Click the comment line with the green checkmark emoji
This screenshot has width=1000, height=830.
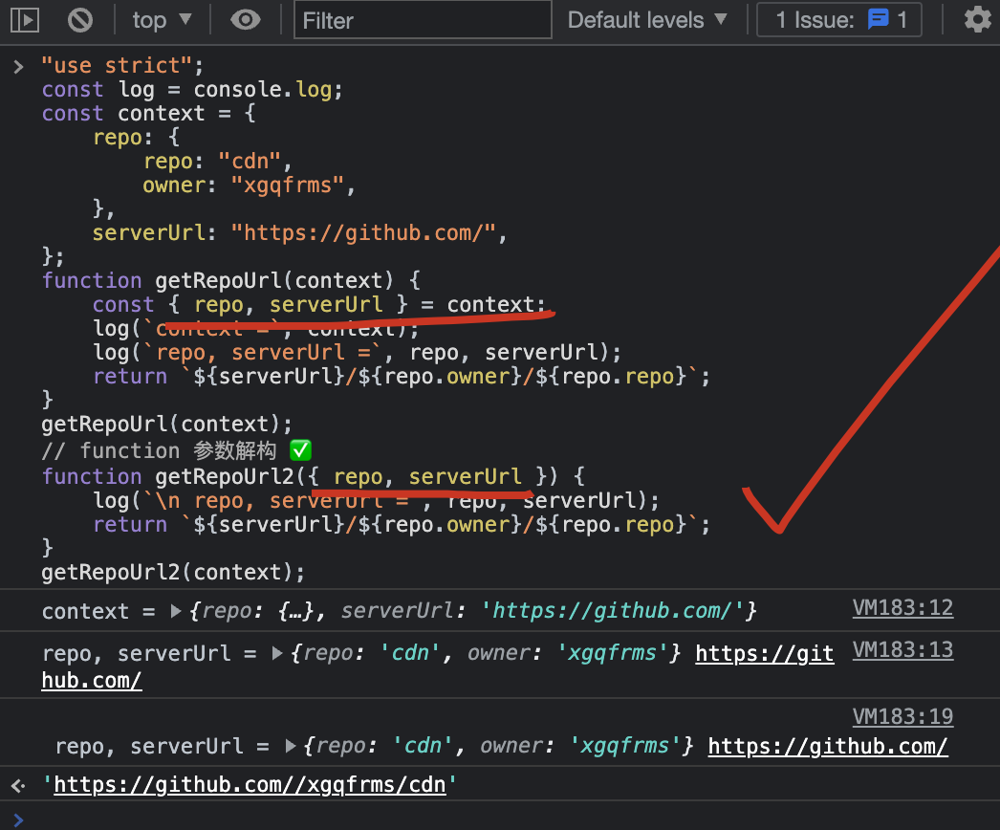(176, 451)
